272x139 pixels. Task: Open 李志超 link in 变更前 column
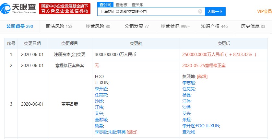101,132
